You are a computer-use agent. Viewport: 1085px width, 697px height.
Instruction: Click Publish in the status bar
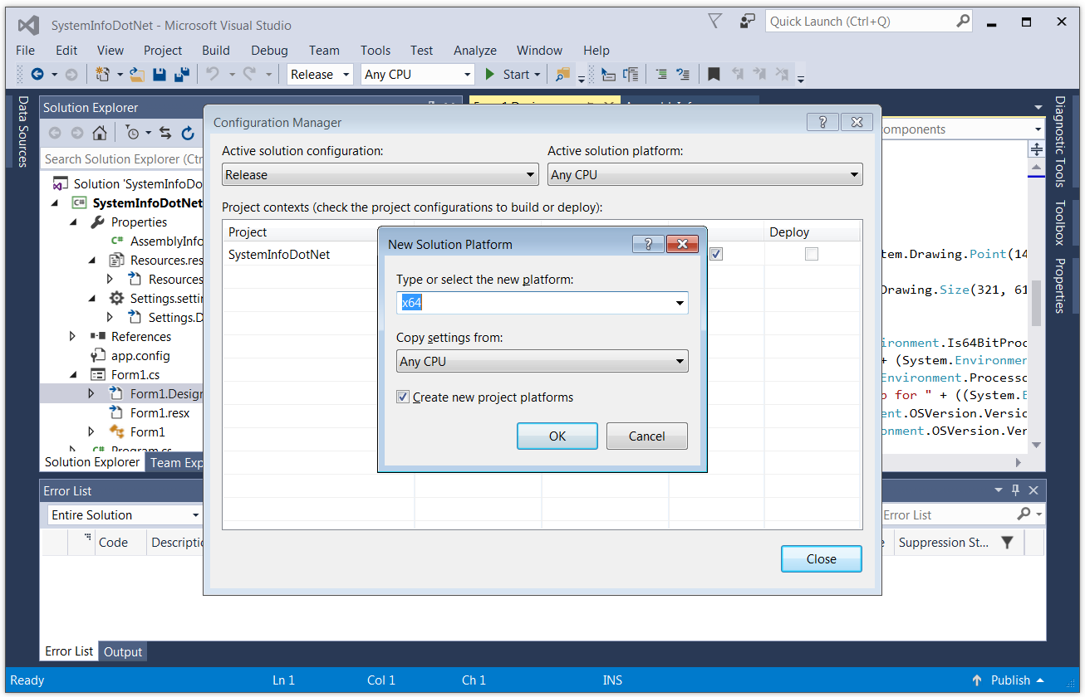coord(1010,680)
